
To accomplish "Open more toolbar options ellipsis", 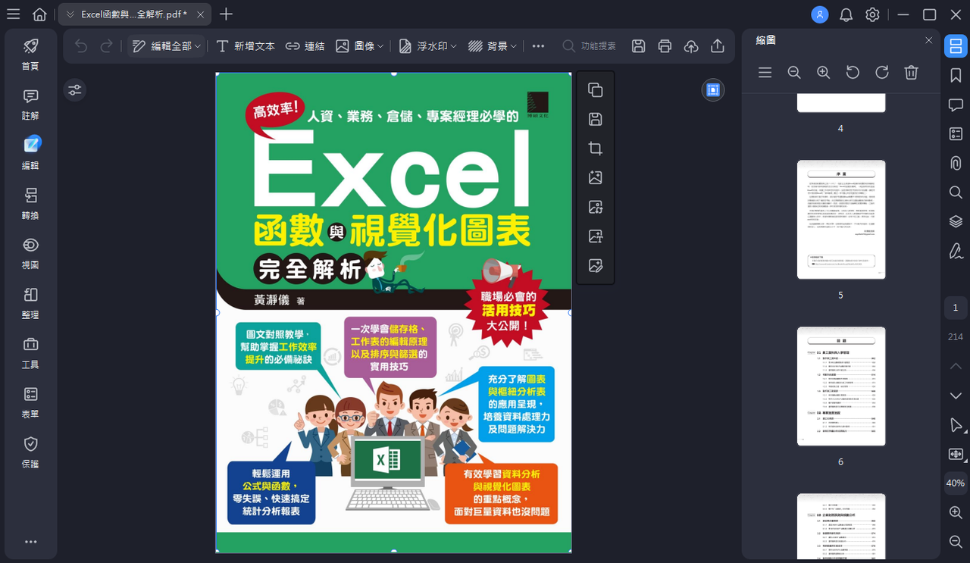I will 538,46.
